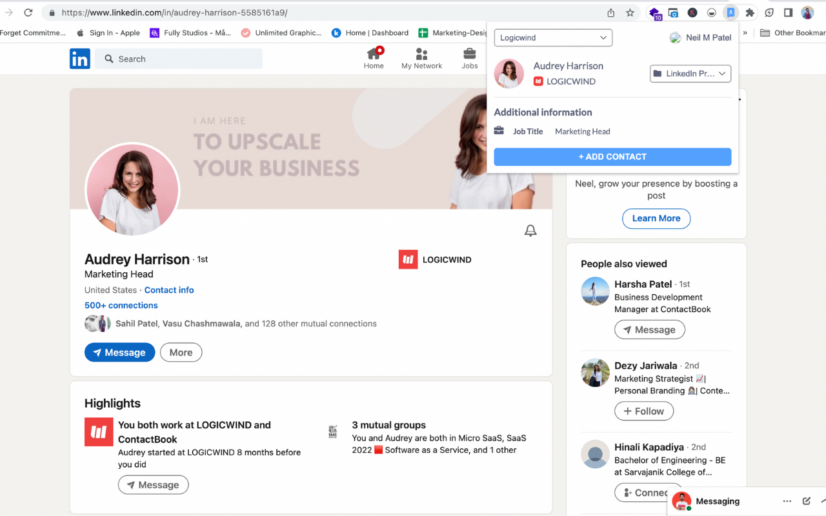
Task: Open the Fully Studios bookmark
Action: coord(190,33)
